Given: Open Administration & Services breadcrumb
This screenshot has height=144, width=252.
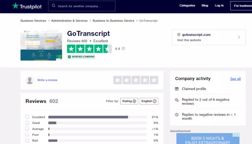Looking at the screenshot, I should (x=69, y=21).
